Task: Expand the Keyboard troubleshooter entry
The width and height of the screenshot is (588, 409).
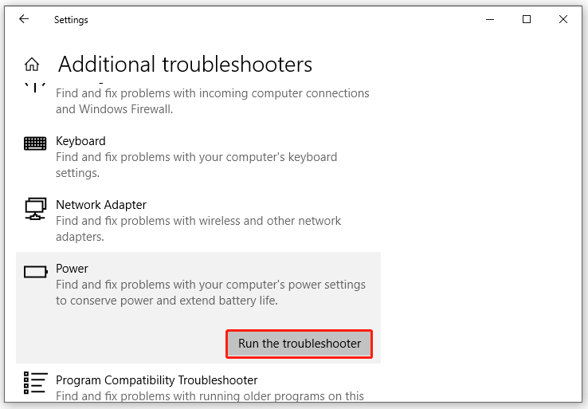Action: pyautogui.click(x=80, y=141)
